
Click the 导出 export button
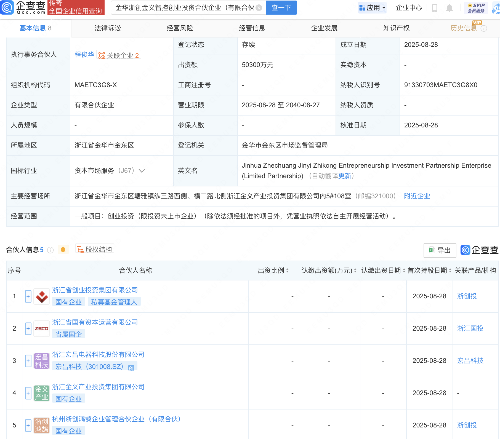coord(440,250)
